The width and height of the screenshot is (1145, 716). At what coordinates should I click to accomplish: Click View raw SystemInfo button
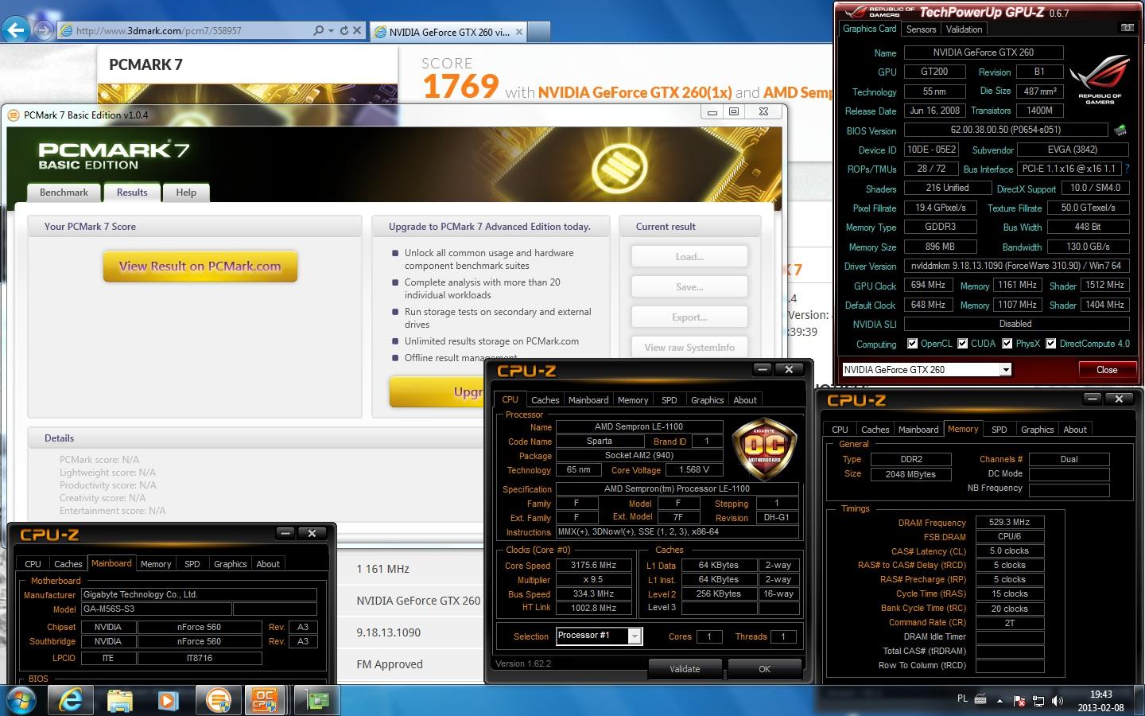click(x=689, y=348)
